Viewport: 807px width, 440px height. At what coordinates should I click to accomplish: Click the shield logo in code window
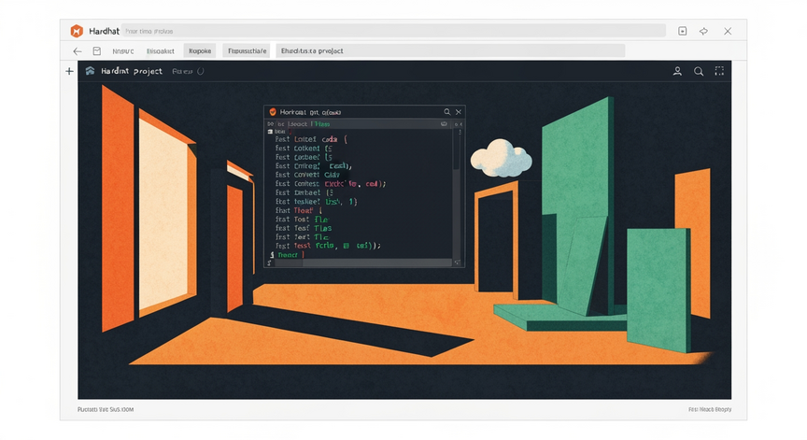(x=273, y=112)
